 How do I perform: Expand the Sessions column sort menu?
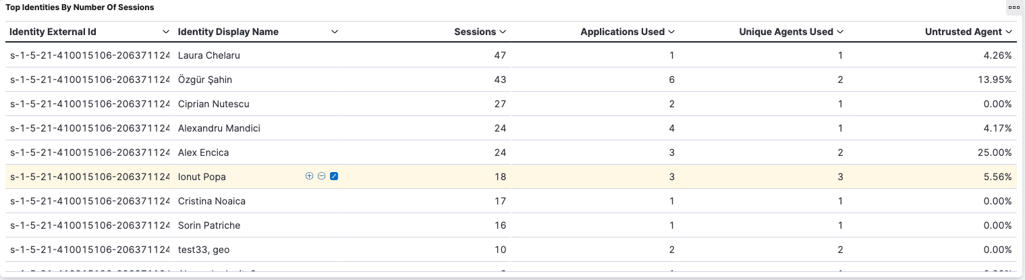click(x=502, y=32)
